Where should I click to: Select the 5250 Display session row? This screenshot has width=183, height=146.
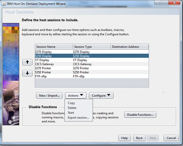92,56
